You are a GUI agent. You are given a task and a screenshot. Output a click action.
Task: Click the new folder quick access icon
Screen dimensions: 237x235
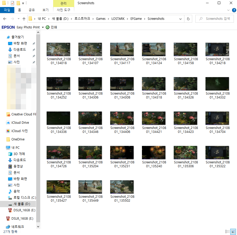tap(18, 3)
